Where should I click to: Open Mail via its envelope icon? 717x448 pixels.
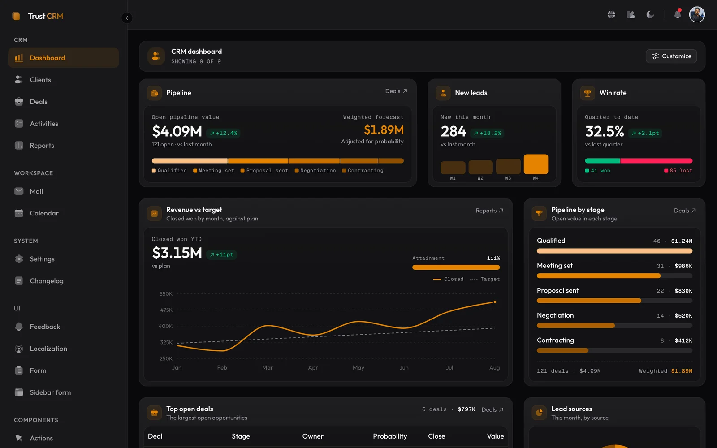coord(19,191)
